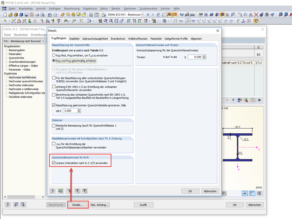This screenshot has width=292, height=219.
Task: Click the 'Nat. Anhang...' button
Action: point(100,205)
